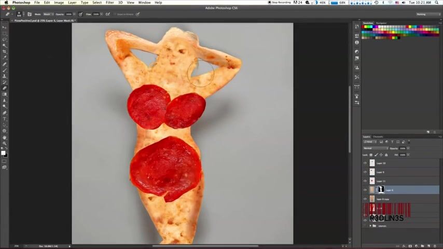This screenshot has height=249, width=443.
Task: Click Stop Recording in the menu bar
Action: (281, 3)
